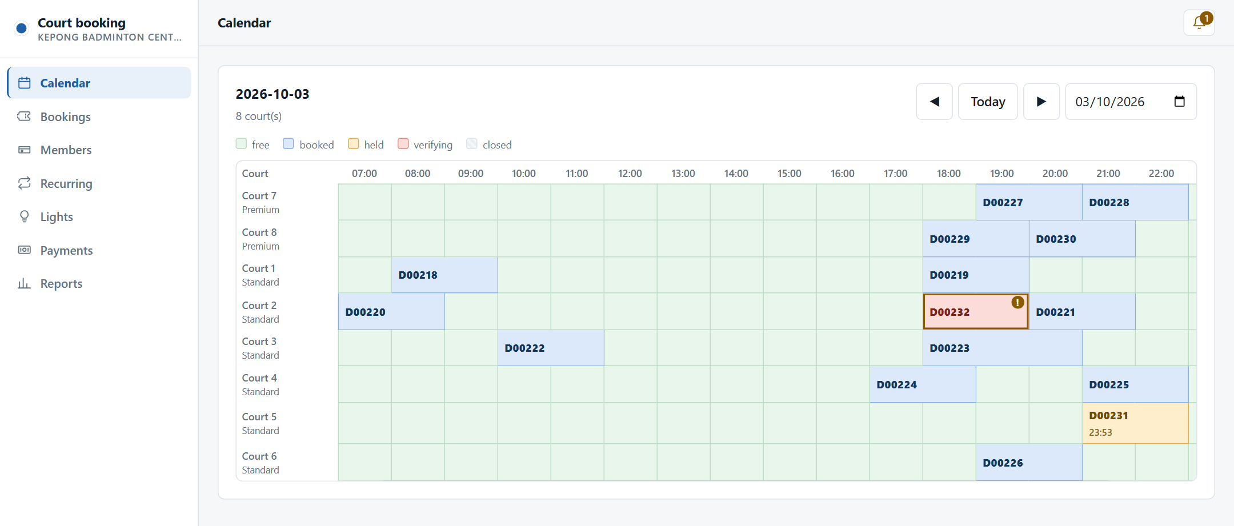The height and width of the screenshot is (526, 1234).
Task: Click the 03/10/2026 date field
Action: [x=1131, y=102]
